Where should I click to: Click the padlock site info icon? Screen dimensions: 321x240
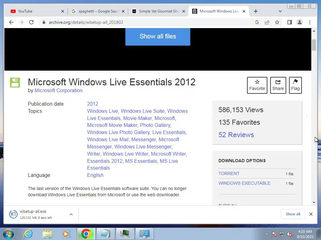point(44,22)
